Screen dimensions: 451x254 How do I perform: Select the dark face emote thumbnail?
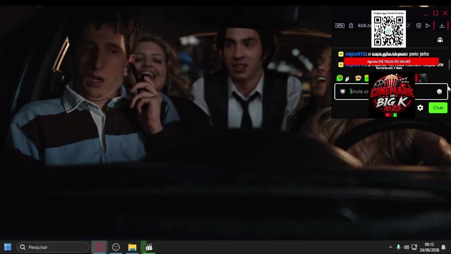422,78
